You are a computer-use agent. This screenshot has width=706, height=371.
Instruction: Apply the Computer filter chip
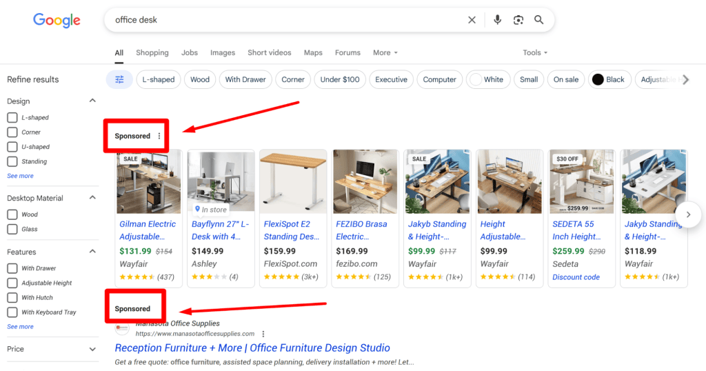[x=439, y=80]
